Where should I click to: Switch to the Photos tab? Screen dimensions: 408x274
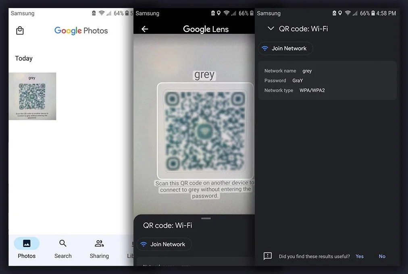point(27,249)
